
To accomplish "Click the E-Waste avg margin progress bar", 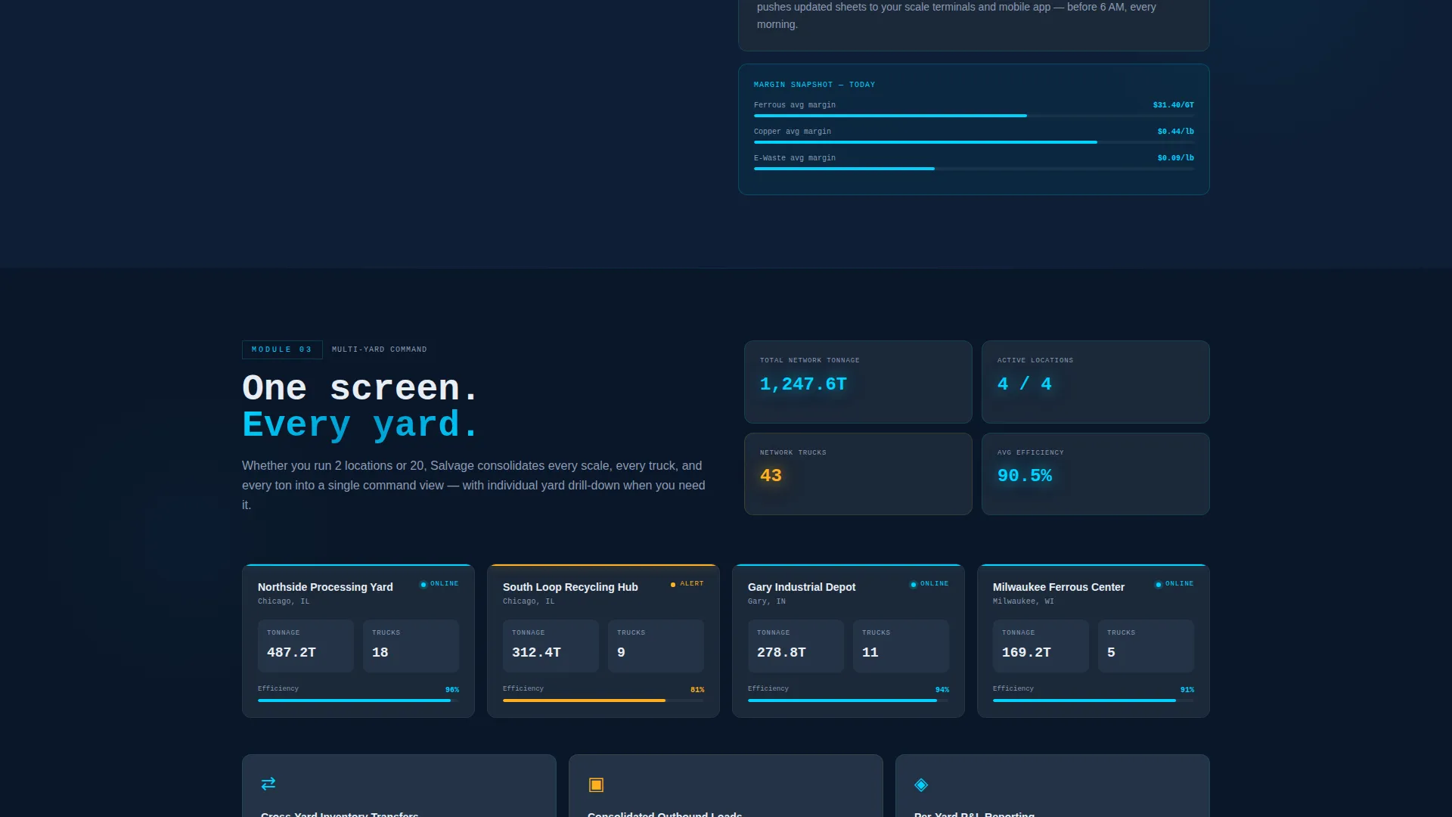I will click(974, 169).
